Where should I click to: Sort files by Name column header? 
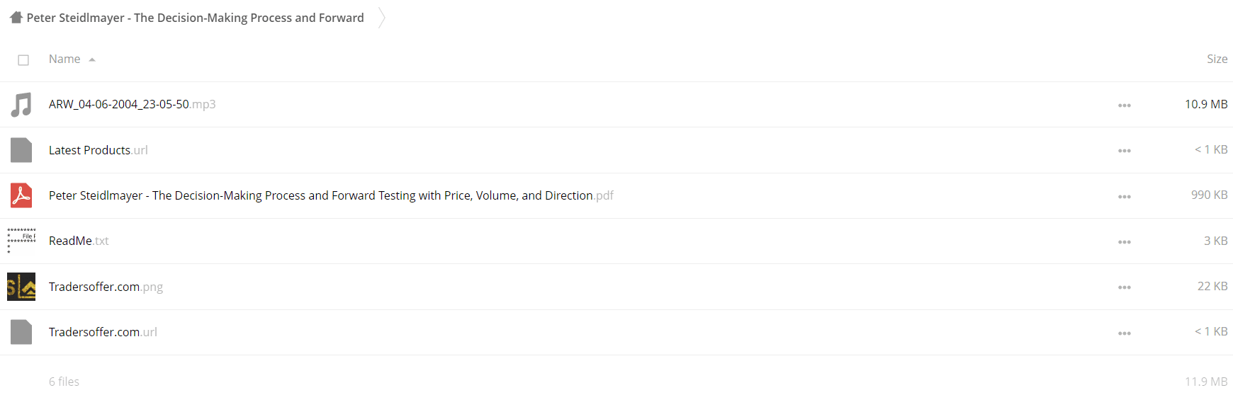point(64,59)
